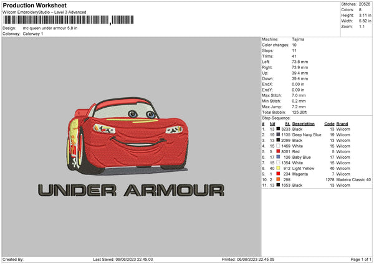Click the Lightning McQueen car design preview
Viewport: 374px width, 264px height.
click(x=128, y=136)
